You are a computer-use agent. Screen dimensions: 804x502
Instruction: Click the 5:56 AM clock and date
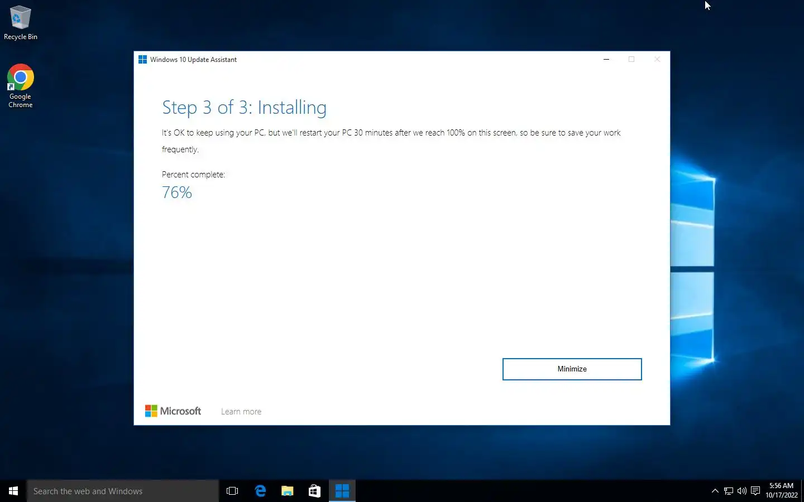point(782,490)
